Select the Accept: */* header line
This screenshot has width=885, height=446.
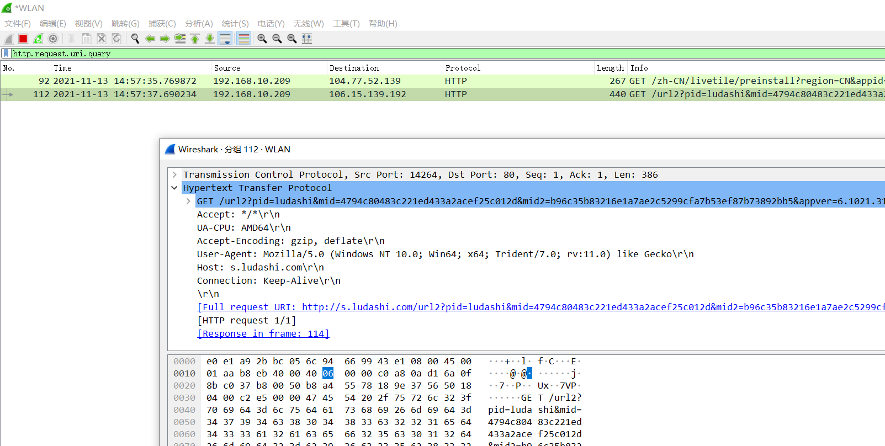tap(239, 214)
